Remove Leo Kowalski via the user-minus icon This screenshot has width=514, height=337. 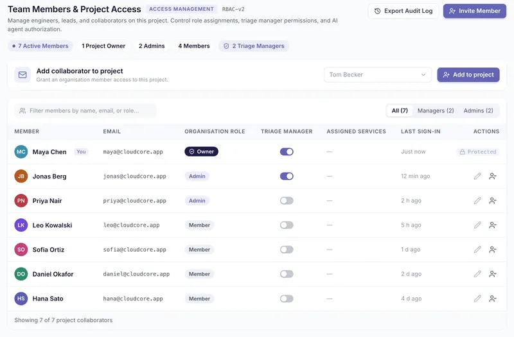tap(493, 225)
